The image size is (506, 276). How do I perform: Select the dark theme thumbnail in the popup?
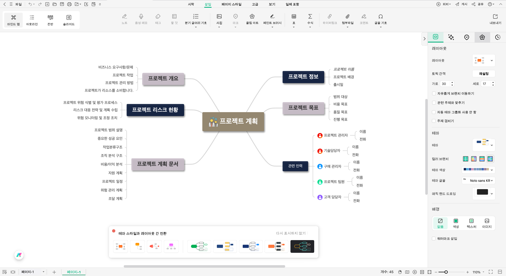(x=302, y=246)
